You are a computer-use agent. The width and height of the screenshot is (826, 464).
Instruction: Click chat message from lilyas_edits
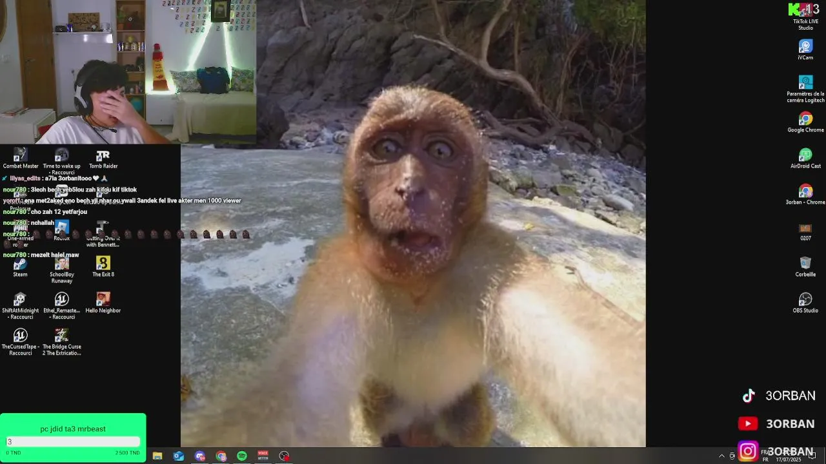(55, 179)
